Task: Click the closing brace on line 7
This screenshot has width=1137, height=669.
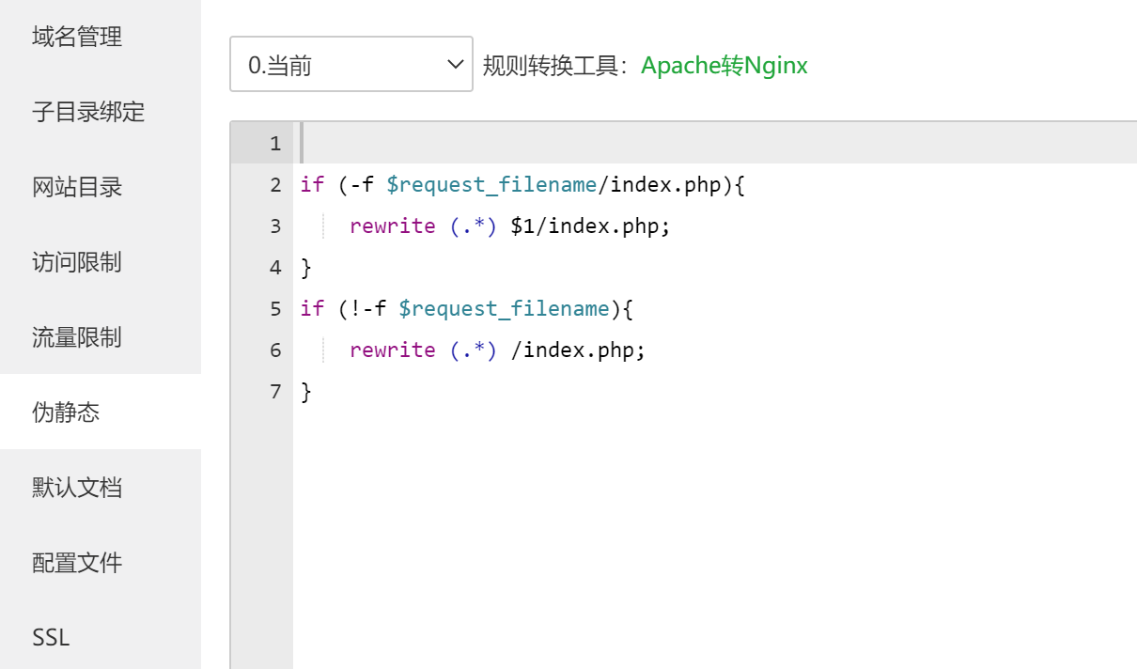Action: click(x=307, y=391)
